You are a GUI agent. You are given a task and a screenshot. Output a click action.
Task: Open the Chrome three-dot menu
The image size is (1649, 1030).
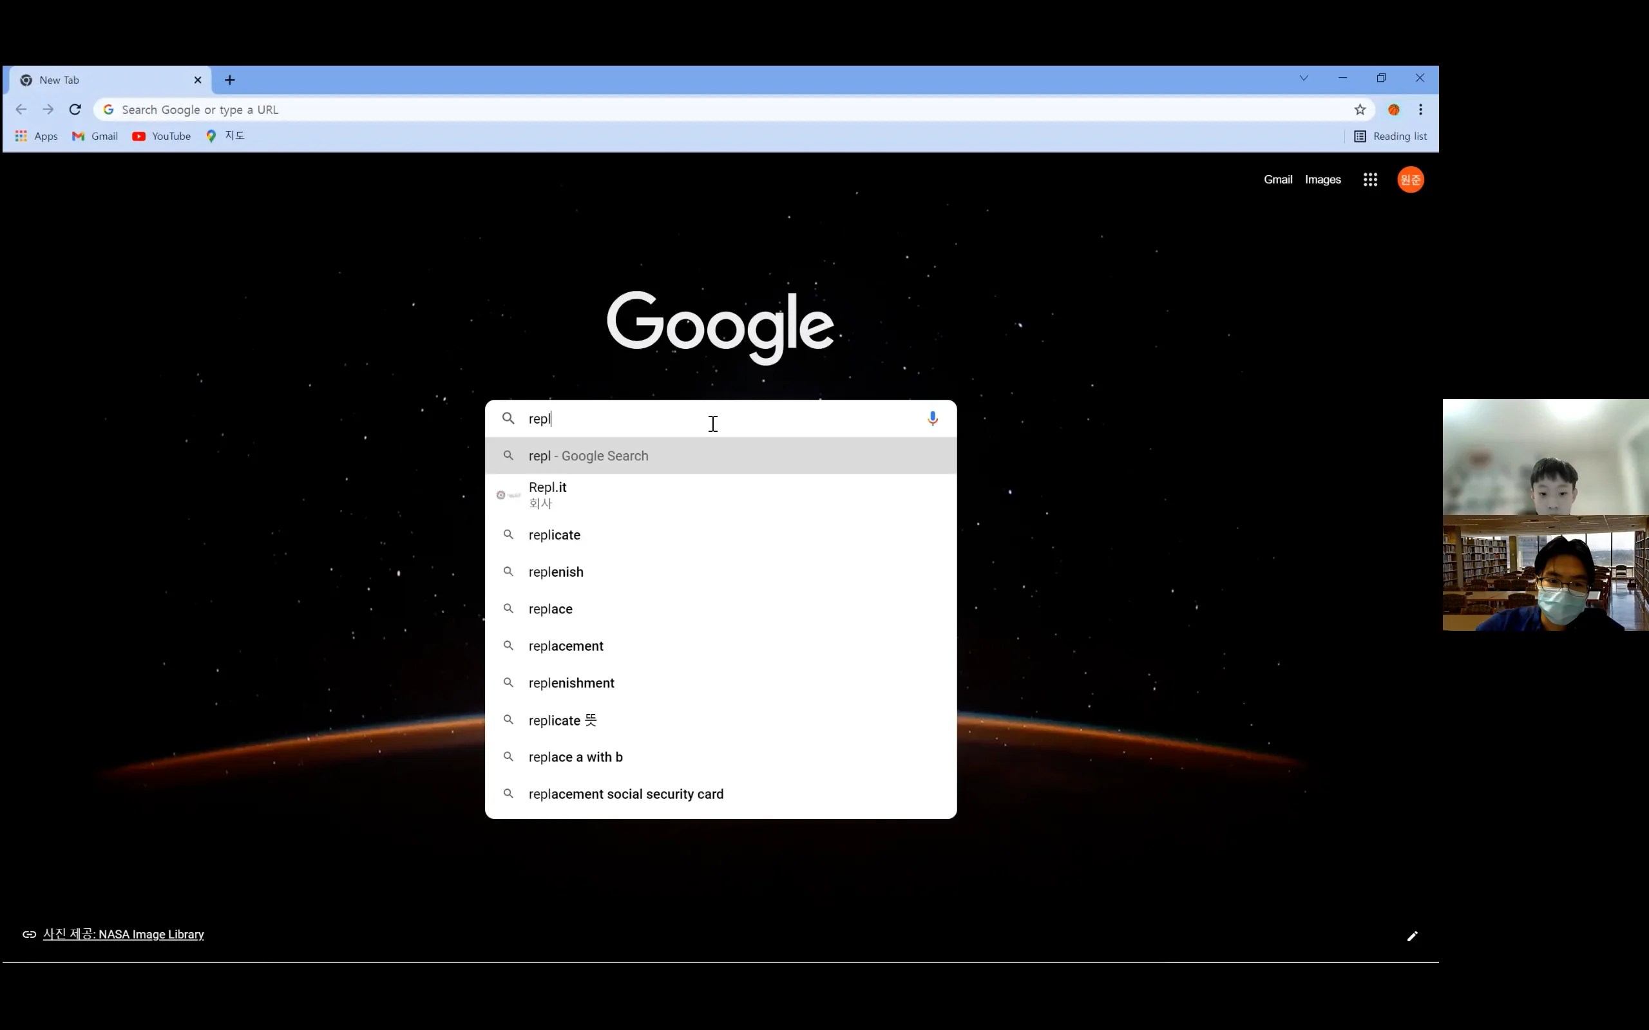coord(1420,109)
